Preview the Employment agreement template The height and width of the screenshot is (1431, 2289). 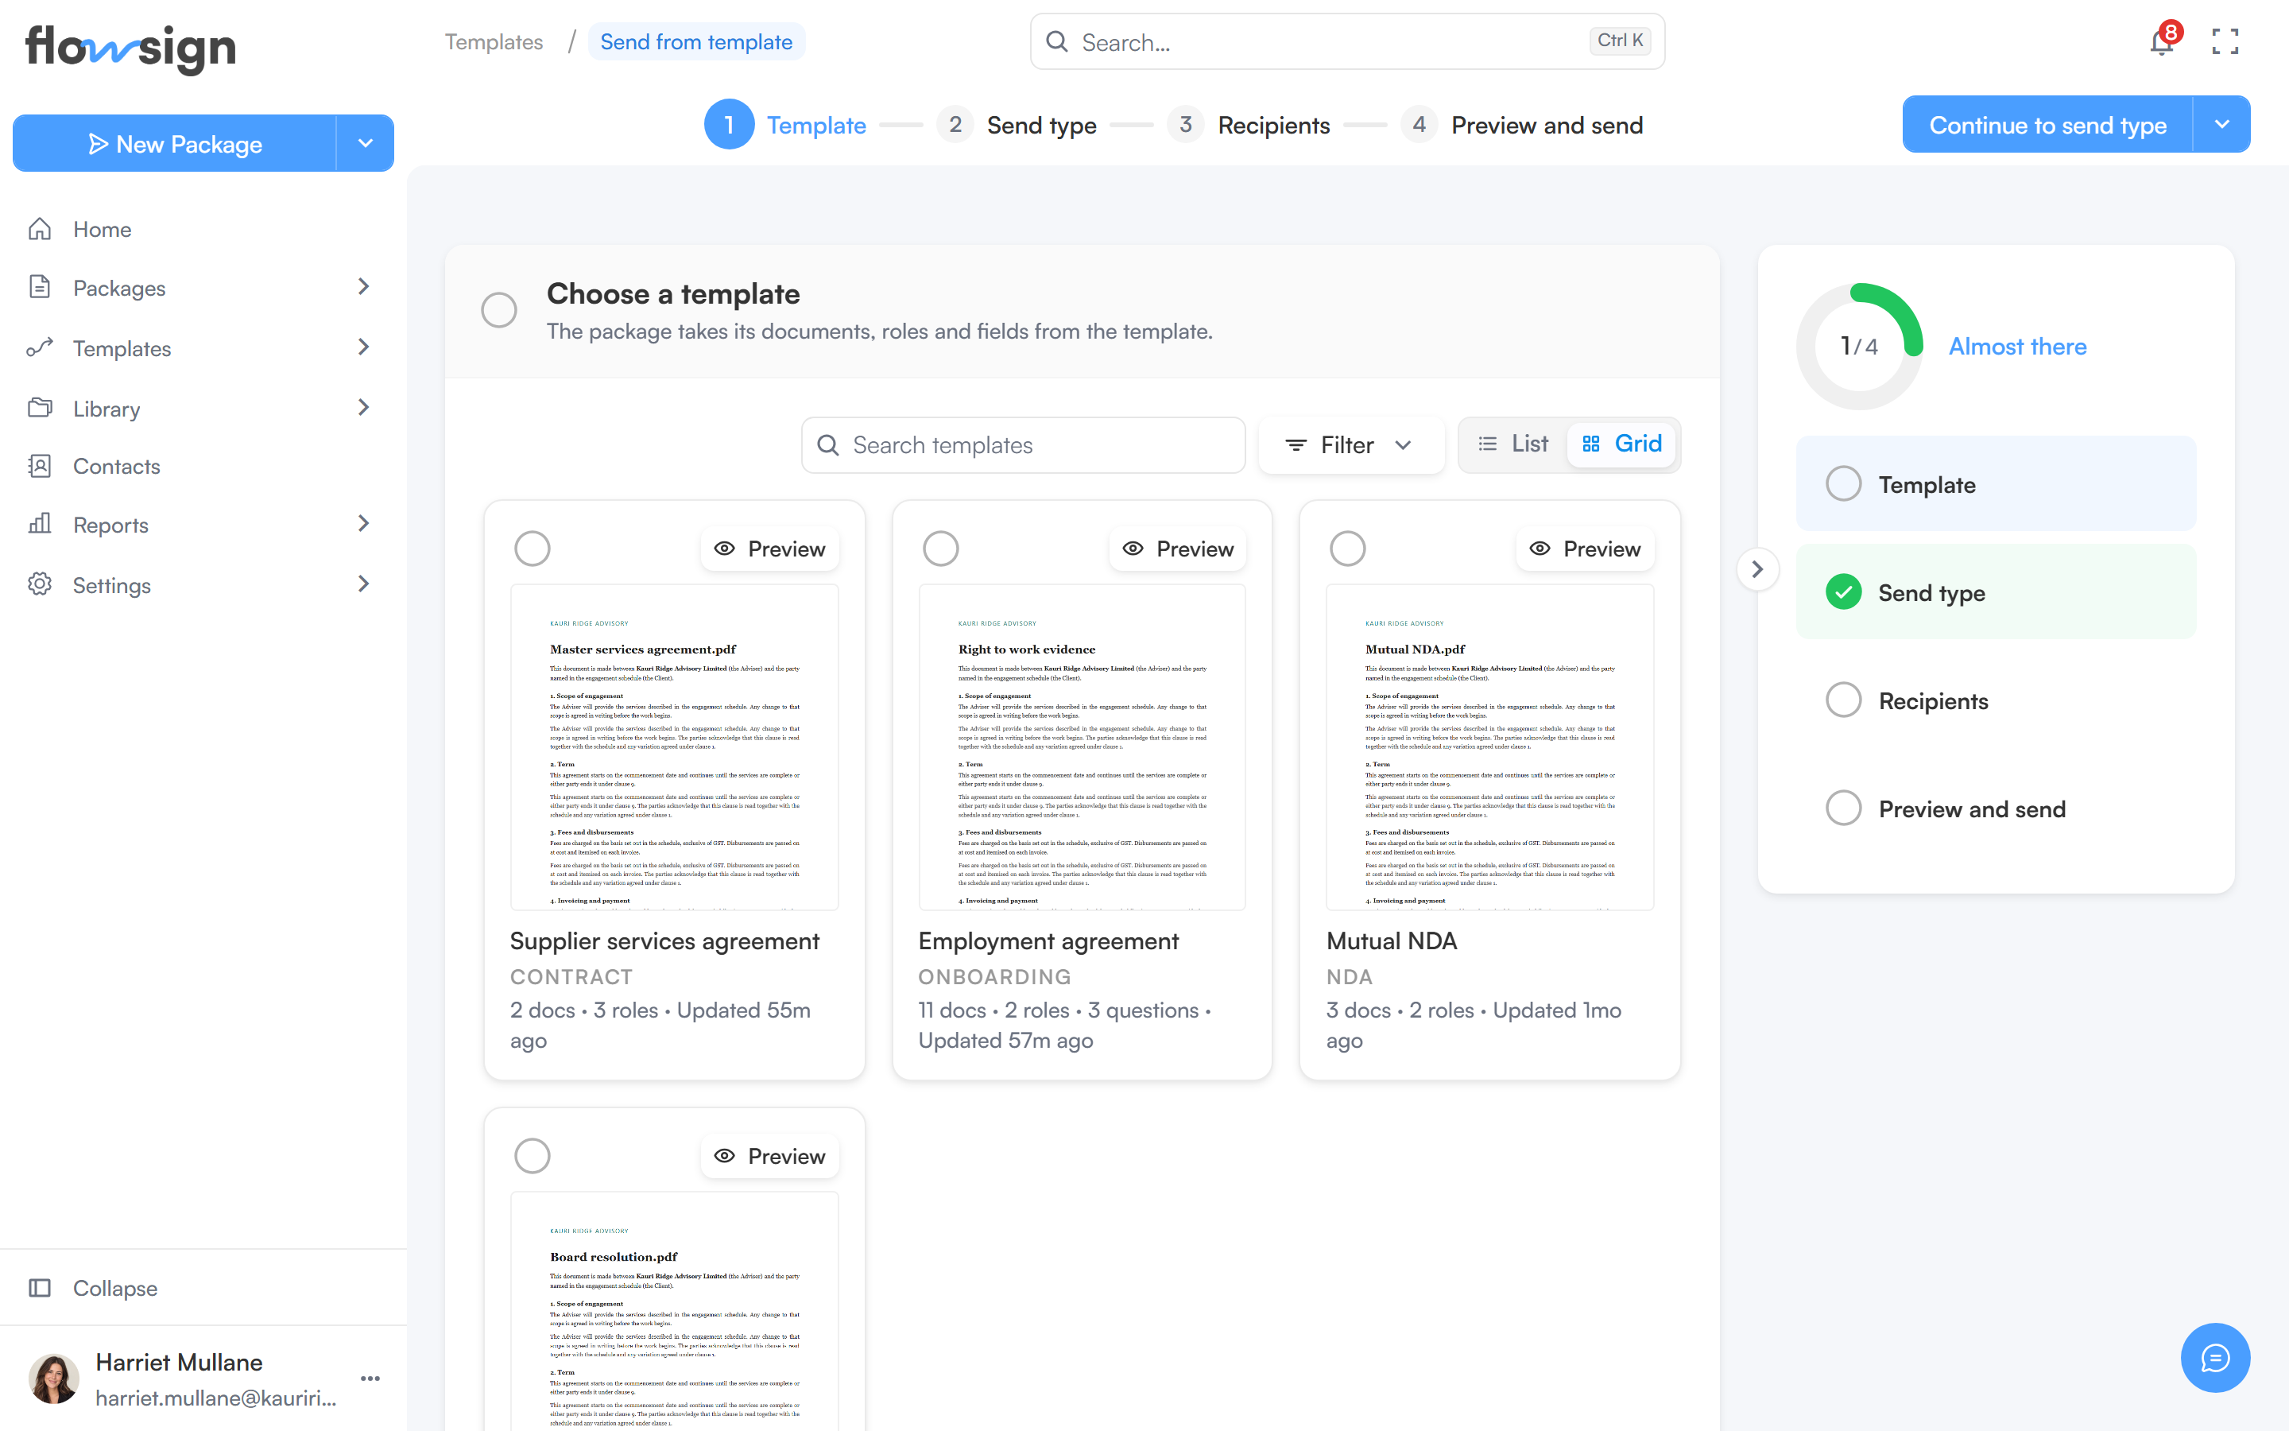(1178, 549)
